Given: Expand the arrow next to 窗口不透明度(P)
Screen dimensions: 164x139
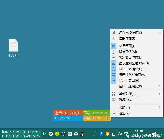Looking at the screenshot, I should 160,86.
